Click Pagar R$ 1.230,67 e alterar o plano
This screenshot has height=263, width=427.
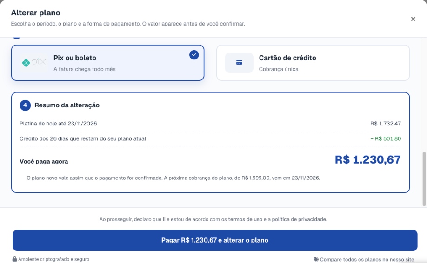215,240
